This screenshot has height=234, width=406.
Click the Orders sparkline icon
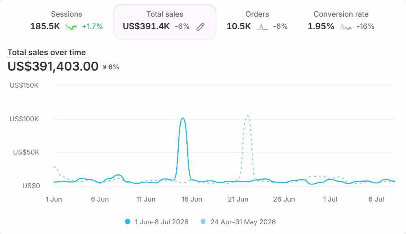tap(262, 27)
